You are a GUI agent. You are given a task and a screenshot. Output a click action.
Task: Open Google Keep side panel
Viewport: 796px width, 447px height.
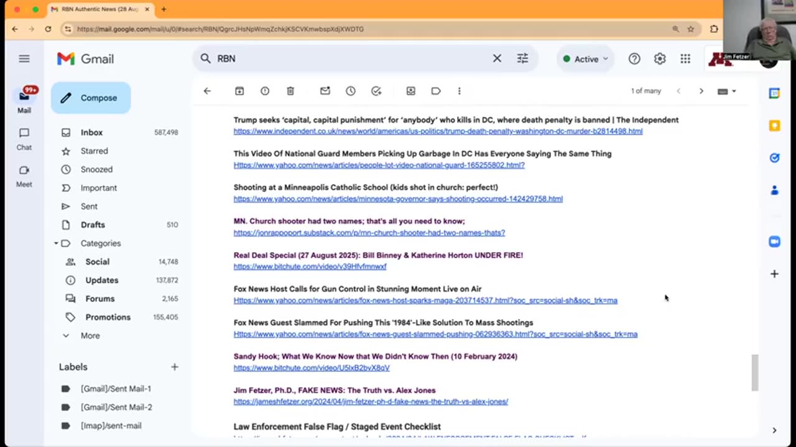pyautogui.click(x=774, y=125)
